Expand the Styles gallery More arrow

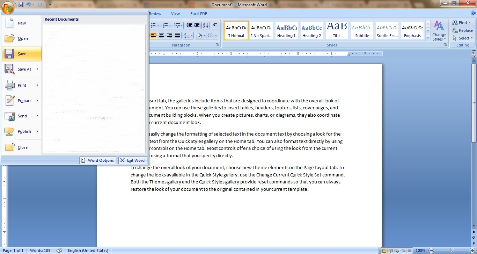(x=428, y=37)
